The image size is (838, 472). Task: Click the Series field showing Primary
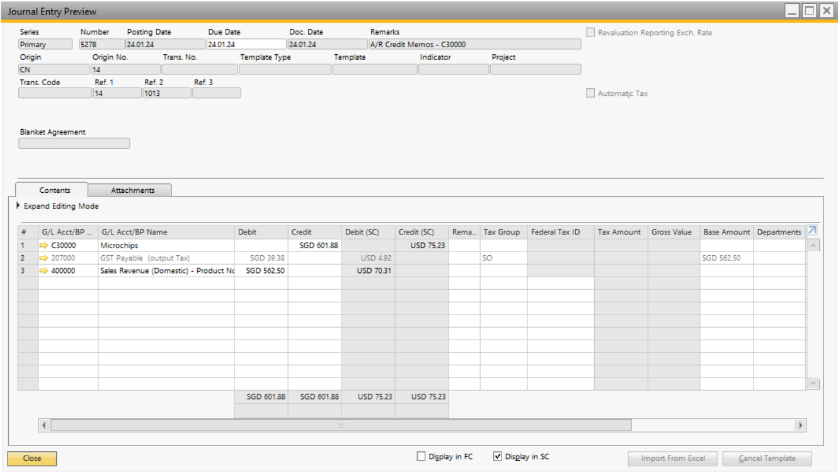pyautogui.click(x=45, y=44)
